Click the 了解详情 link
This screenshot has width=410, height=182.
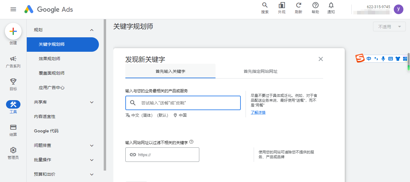tap(258, 113)
